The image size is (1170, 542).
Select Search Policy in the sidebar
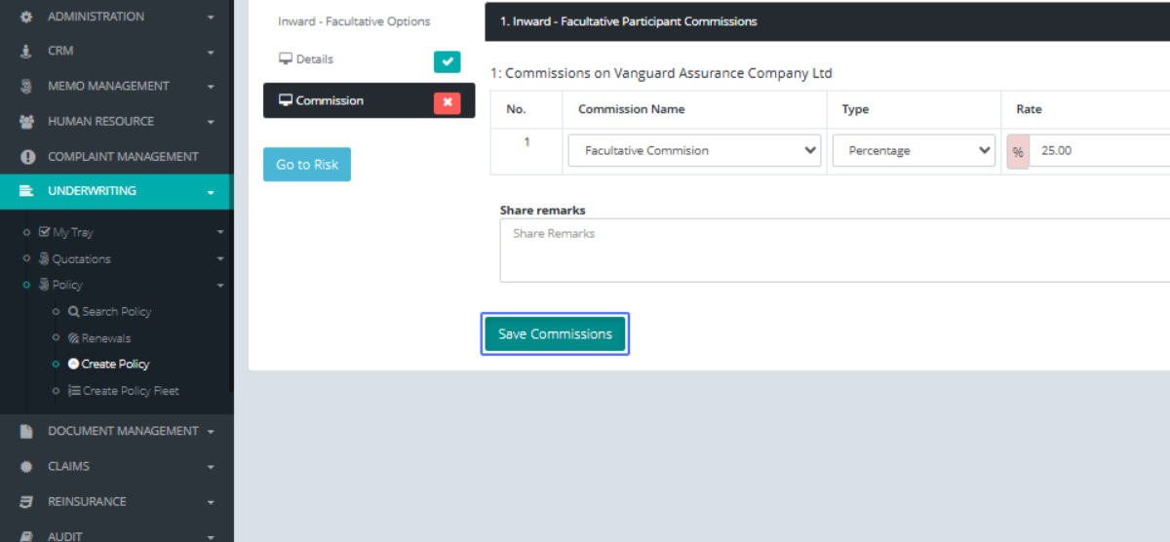(116, 312)
